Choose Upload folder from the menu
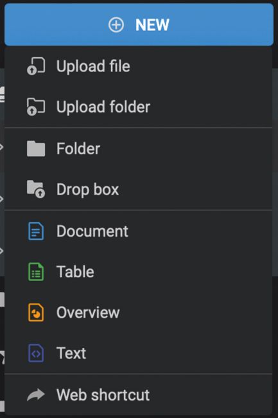 pos(138,107)
